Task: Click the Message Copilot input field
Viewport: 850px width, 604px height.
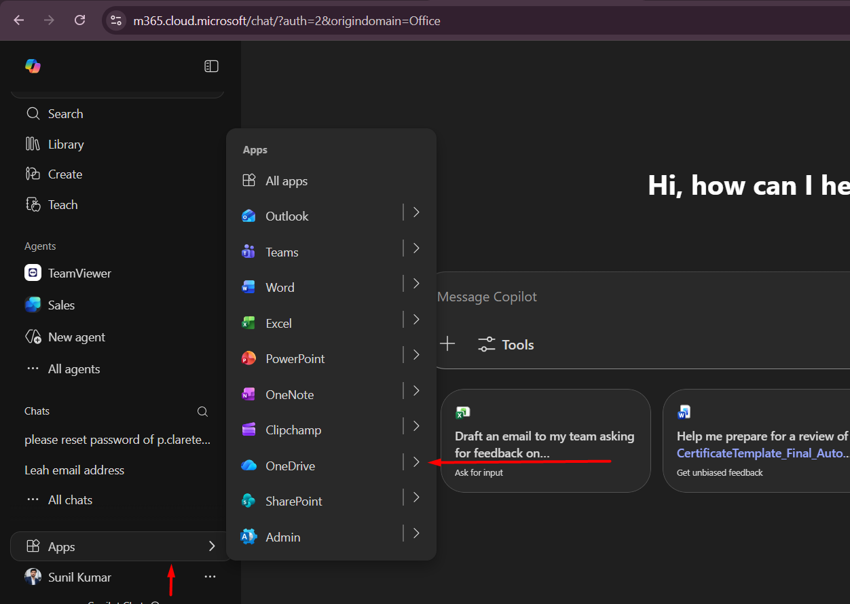Action: tap(611, 297)
